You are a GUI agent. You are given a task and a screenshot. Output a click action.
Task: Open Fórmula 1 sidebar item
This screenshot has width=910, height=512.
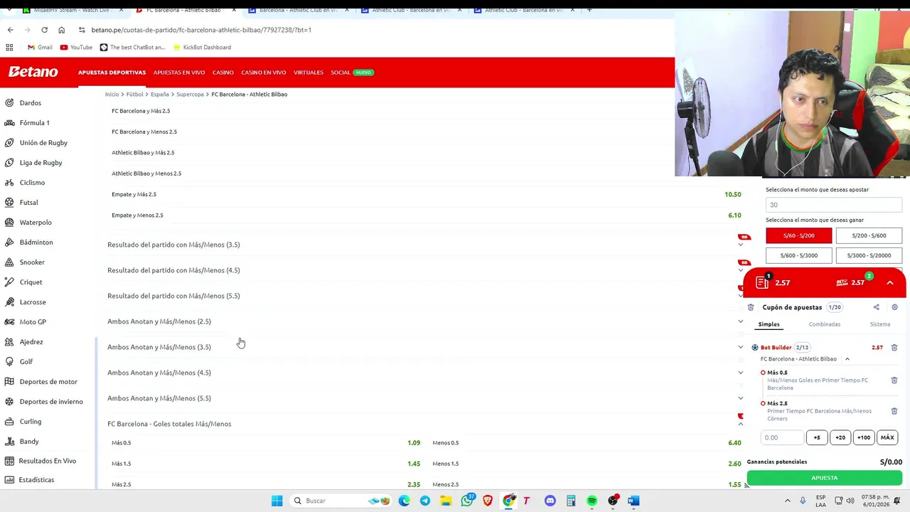[34, 122]
